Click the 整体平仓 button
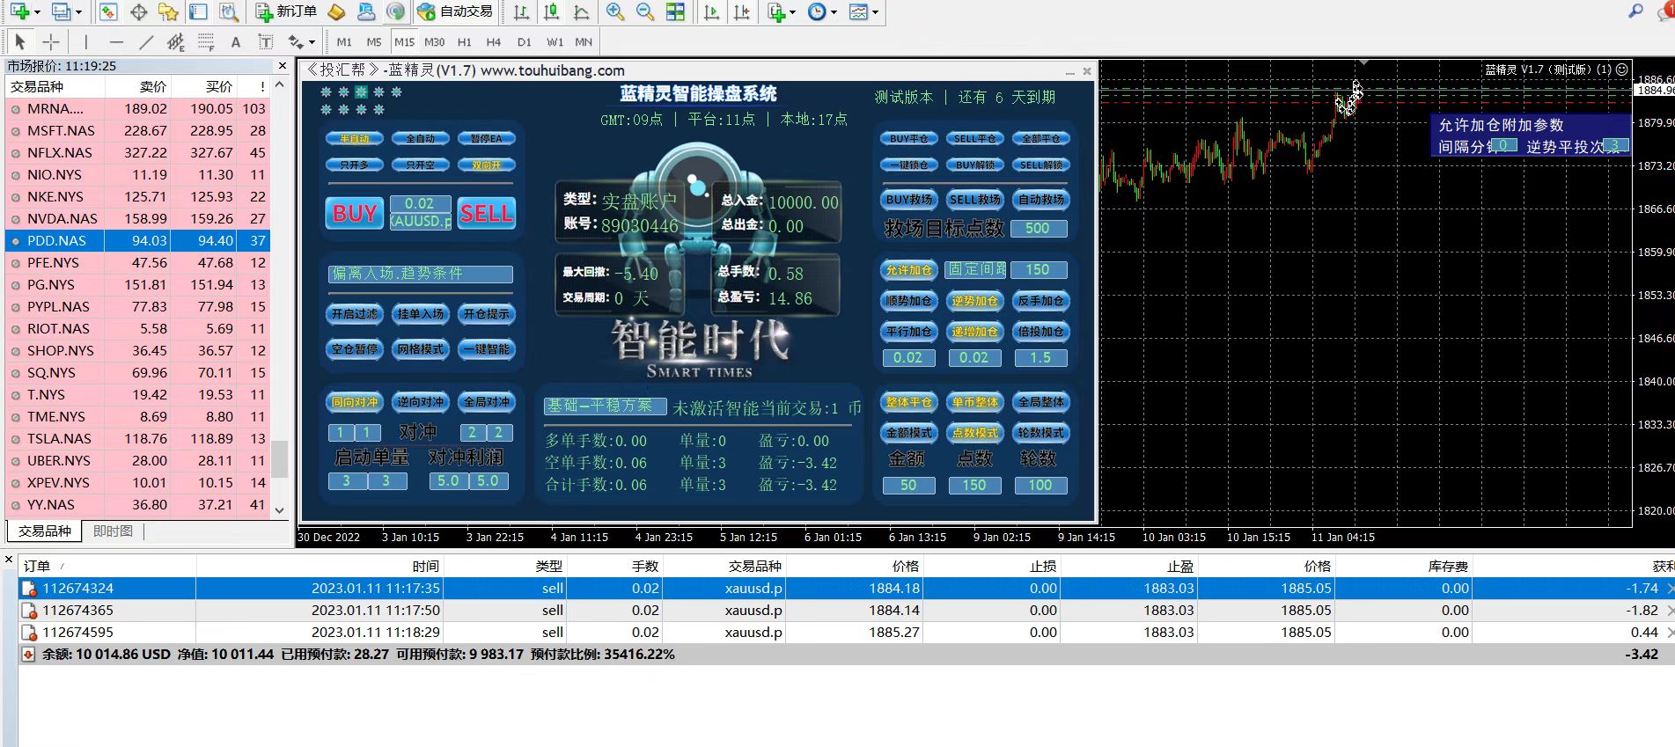The width and height of the screenshot is (1675, 747). 909,402
